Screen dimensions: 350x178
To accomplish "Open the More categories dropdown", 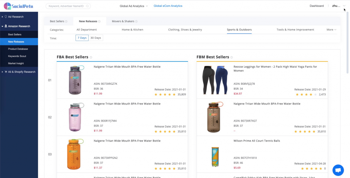I will pos(331,30).
